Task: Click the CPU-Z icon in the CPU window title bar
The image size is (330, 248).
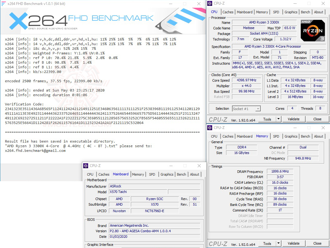Action: pos(210,3)
